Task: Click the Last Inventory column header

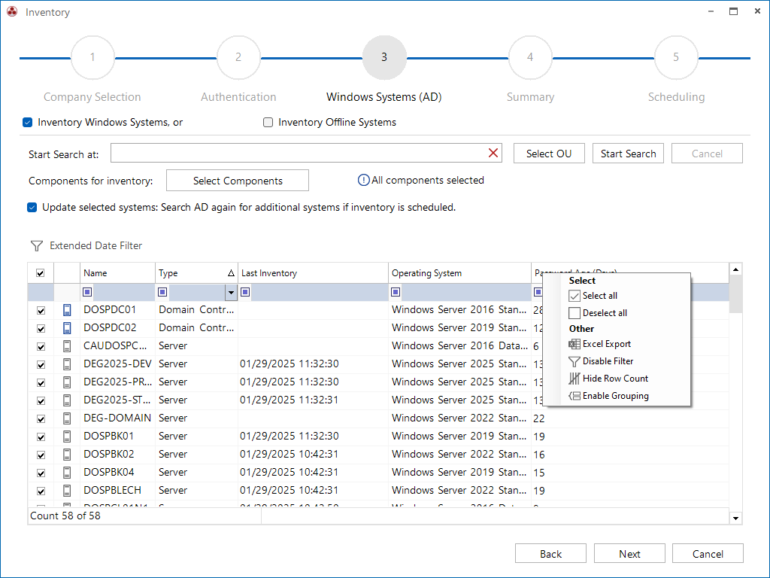Action: coord(313,273)
